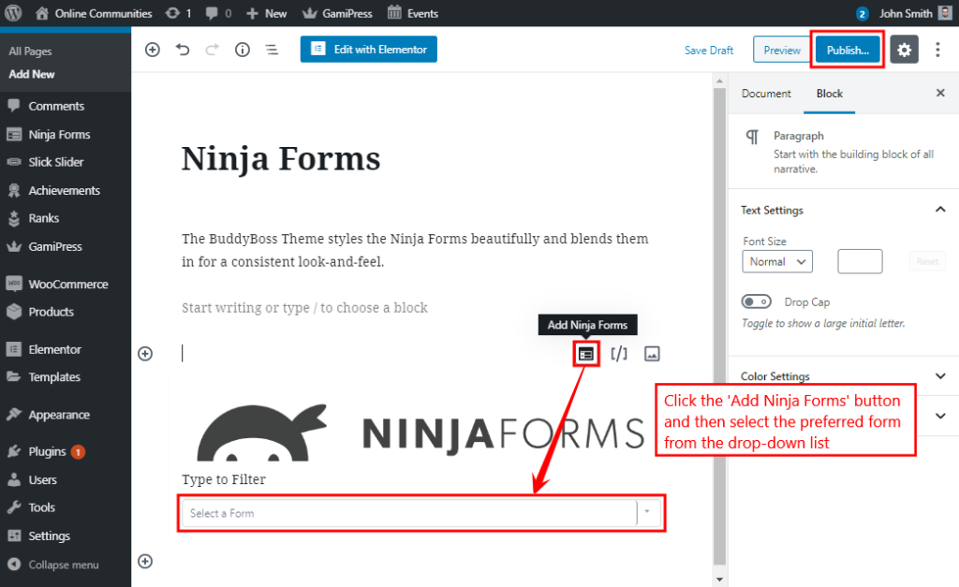Open the Font Size Normal dropdown
This screenshot has width=959, height=587.
(777, 261)
